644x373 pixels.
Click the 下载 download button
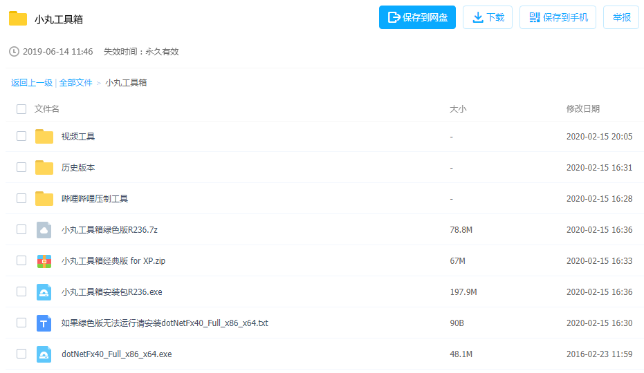coord(488,17)
